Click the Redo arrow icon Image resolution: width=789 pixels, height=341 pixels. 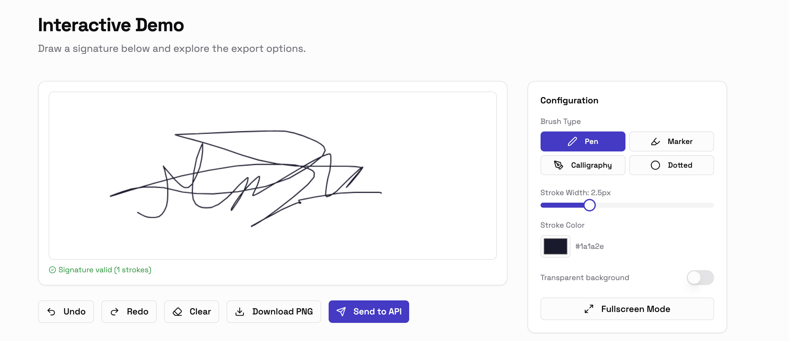coord(115,311)
